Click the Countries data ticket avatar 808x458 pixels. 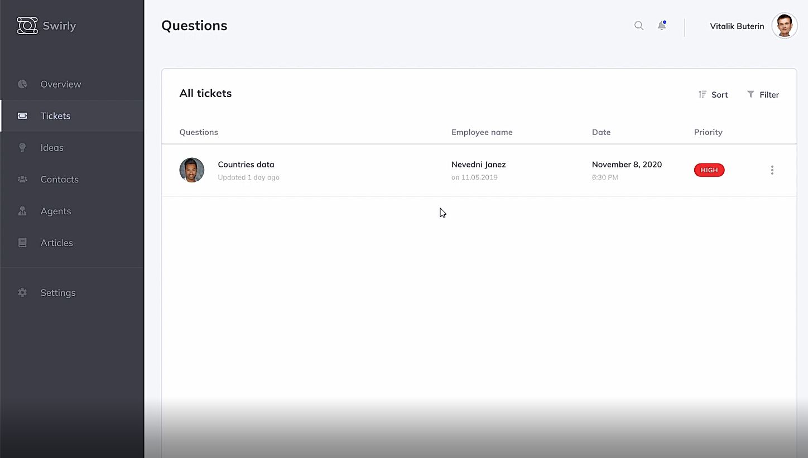click(x=192, y=170)
